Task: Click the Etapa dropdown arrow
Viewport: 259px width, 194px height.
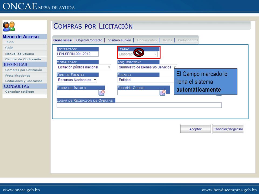Action: 155,54
